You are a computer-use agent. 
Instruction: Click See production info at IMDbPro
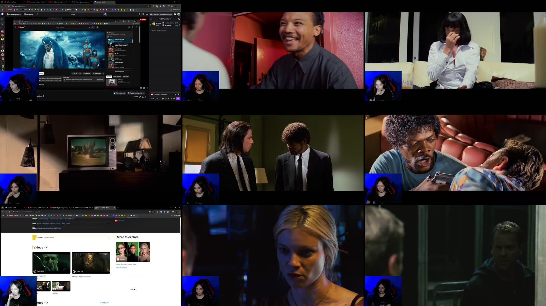coord(49,228)
